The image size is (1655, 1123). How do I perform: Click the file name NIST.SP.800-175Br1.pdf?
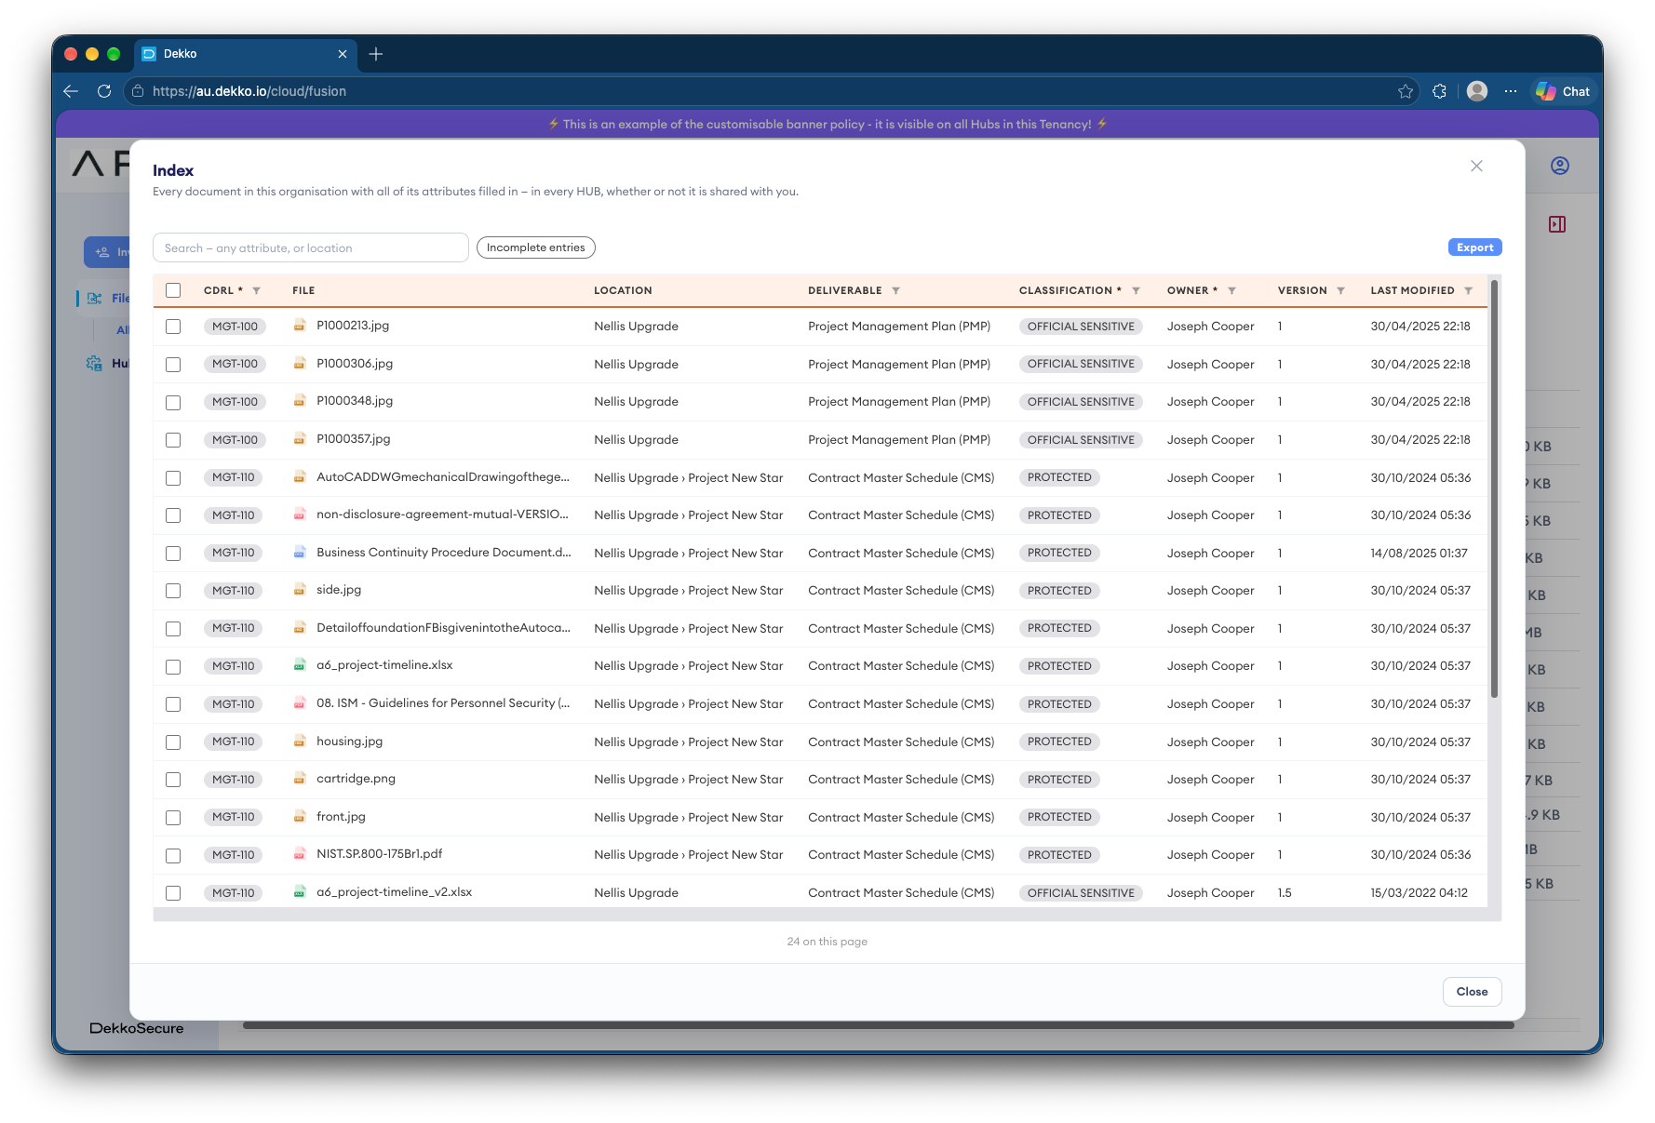coord(379,854)
